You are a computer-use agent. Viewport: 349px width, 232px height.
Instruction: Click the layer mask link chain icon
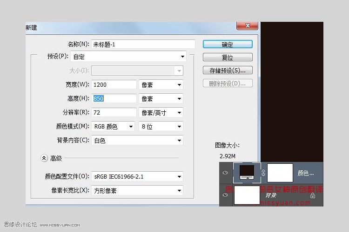pos(263,173)
